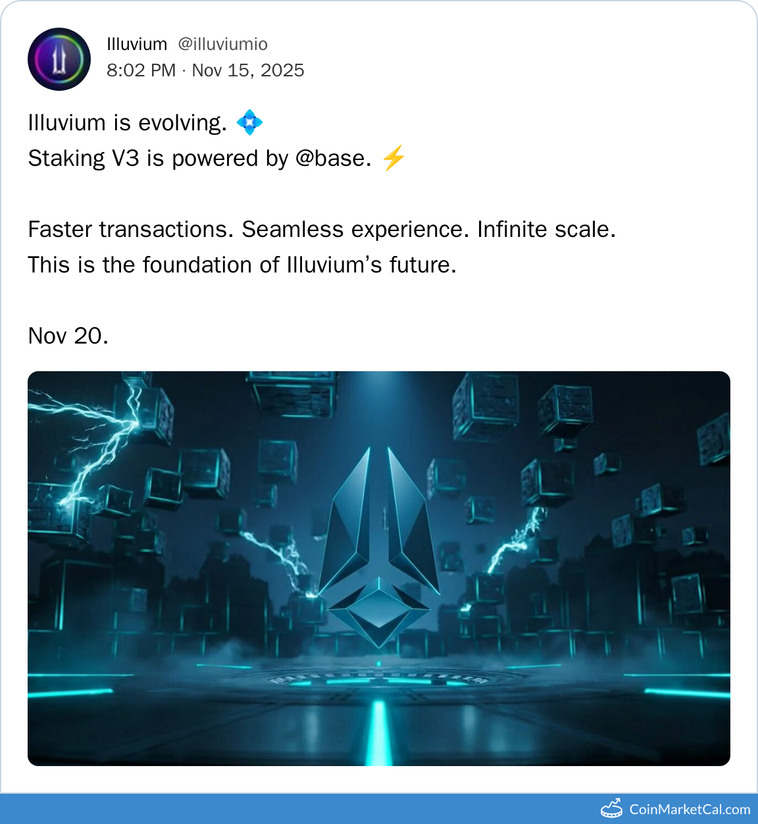This screenshot has height=824, width=758.
Task: Click the glowing circular platform in the image
Action: coord(378,678)
